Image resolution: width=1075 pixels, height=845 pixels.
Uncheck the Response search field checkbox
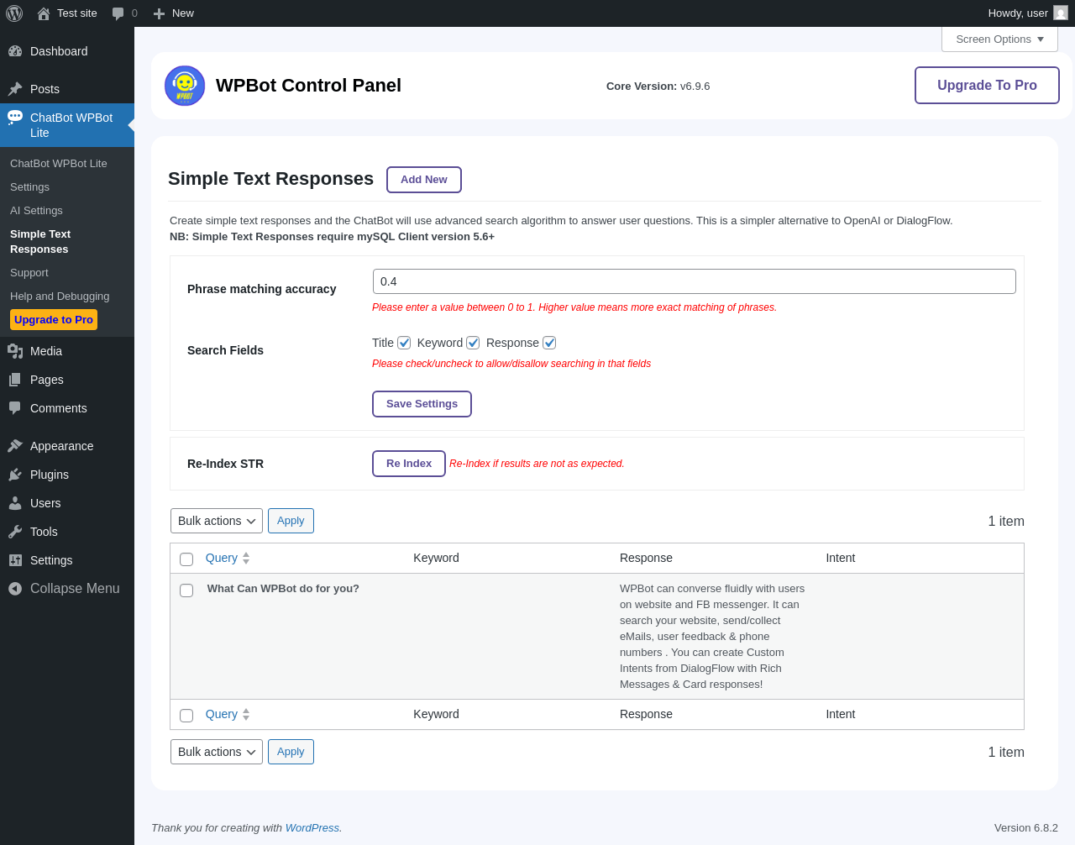pos(549,343)
